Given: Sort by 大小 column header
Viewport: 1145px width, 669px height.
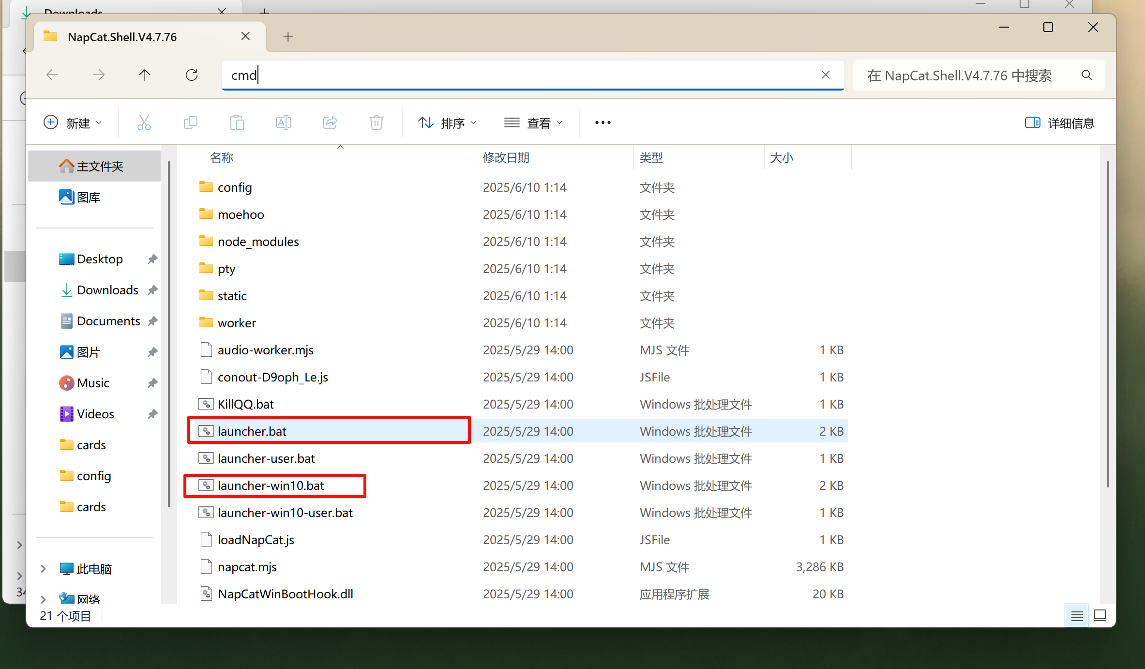Looking at the screenshot, I should [807, 157].
